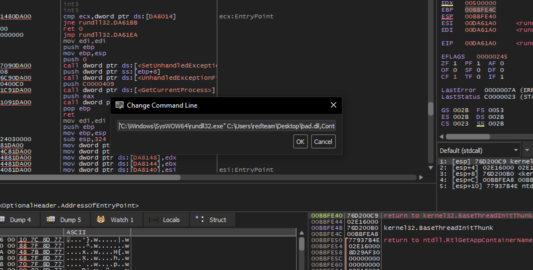Image resolution: width=533 pixels, height=270 pixels.
Task: Toggle the CF flag value
Action: [455, 77]
